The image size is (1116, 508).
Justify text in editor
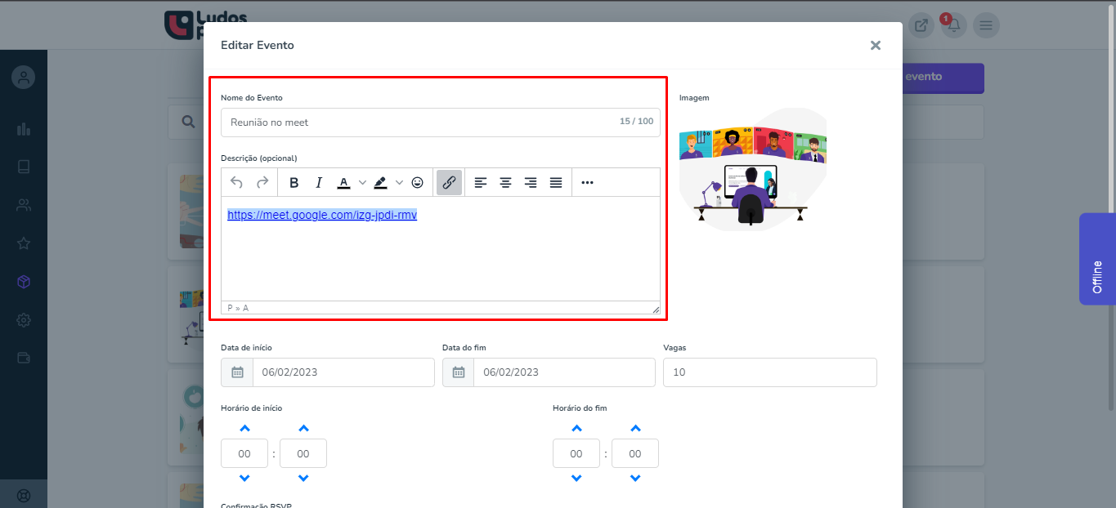coord(556,182)
